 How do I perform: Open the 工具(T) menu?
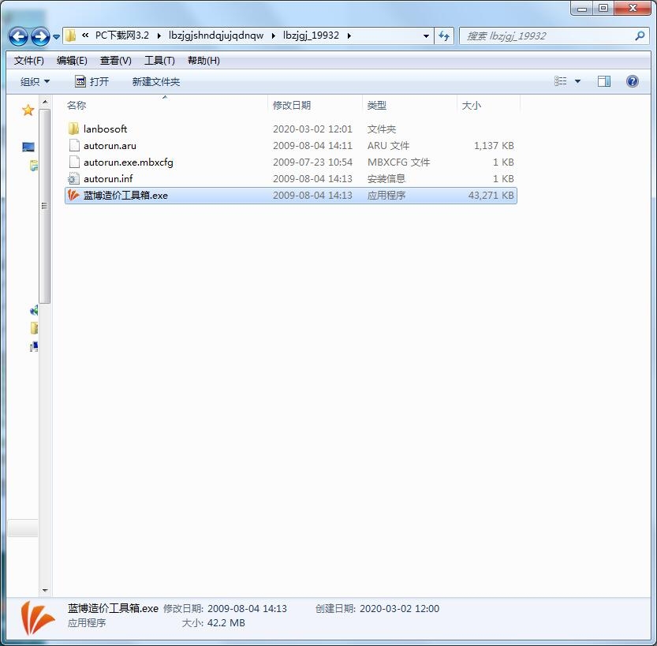coord(159,61)
